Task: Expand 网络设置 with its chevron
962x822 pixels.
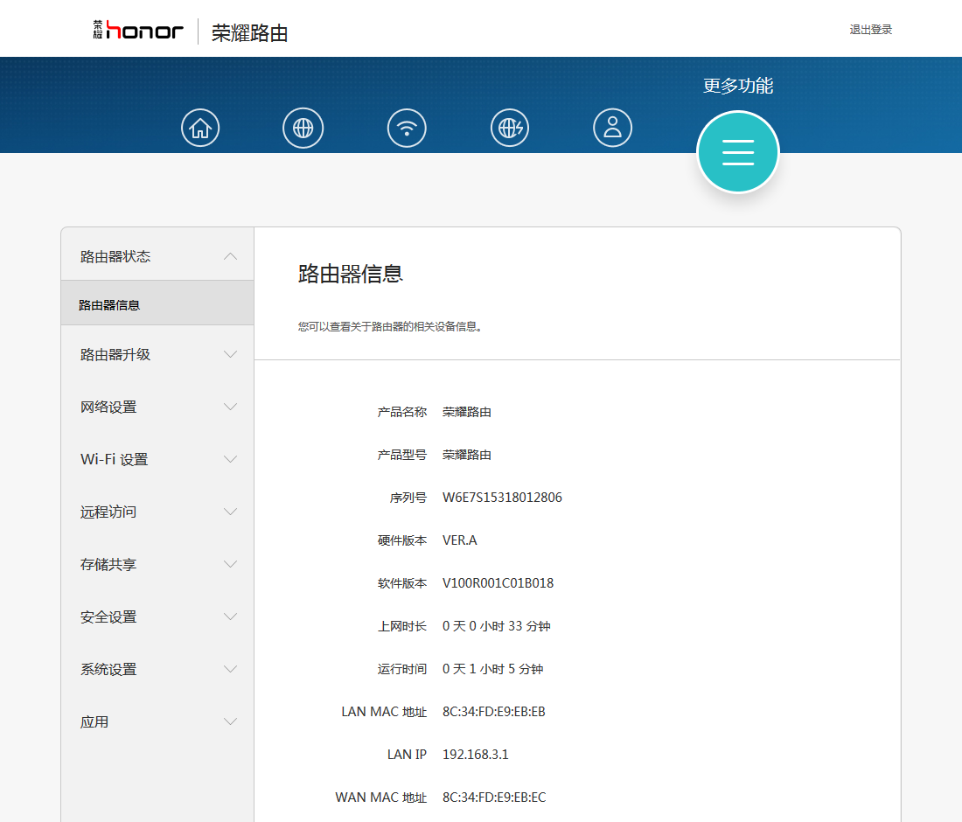Action: pyautogui.click(x=230, y=407)
